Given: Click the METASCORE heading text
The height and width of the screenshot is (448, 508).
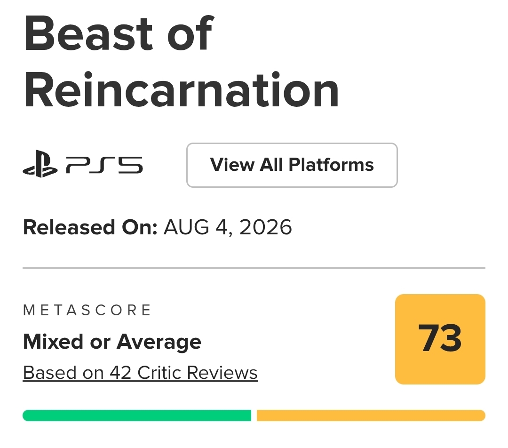Looking at the screenshot, I should 87,310.
